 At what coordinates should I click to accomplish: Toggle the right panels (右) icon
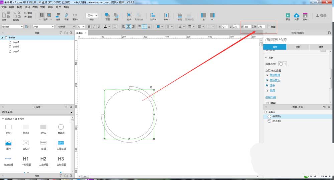tap(212, 15)
